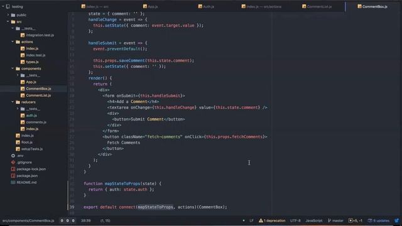The image size is (402, 226).
Task: Click the event.preventDefault(); code line
Action: [120, 49]
